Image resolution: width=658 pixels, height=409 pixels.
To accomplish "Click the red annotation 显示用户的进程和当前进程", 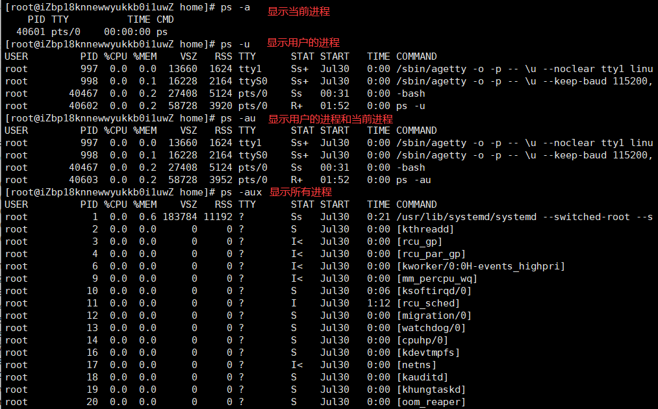I will click(330, 119).
